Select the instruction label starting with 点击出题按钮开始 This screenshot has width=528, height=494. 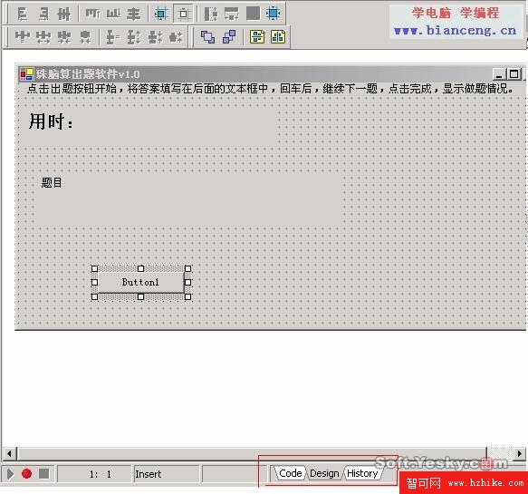pyautogui.click(x=270, y=89)
